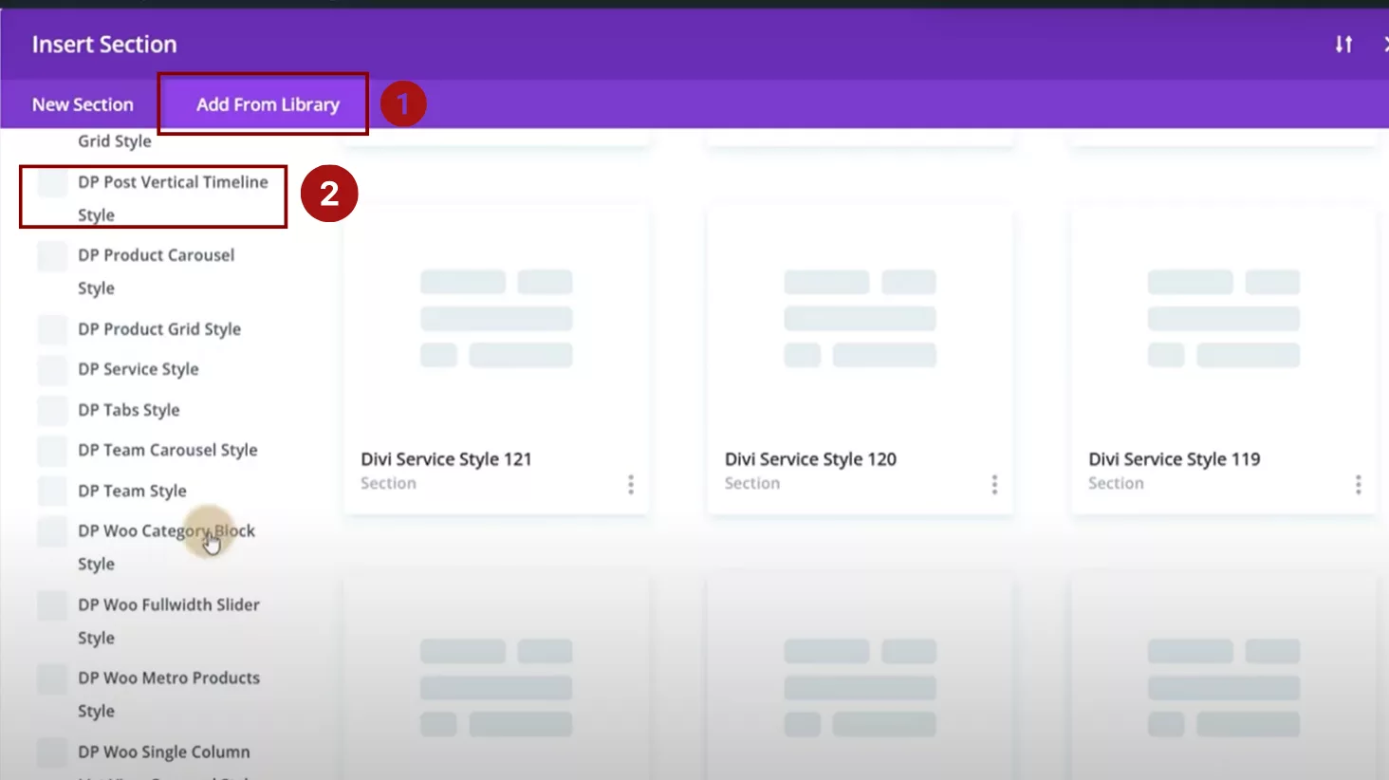The image size is (1389, 780).
Task: Check the DP Team Carousel Style filter
Action: coord(52,450)
